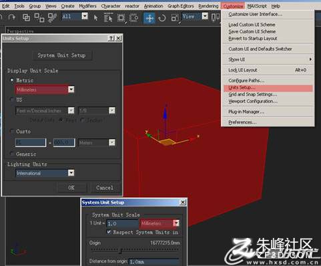321x266 pixels.
Task: Select the Metric radio button
Action: (12, 80)
